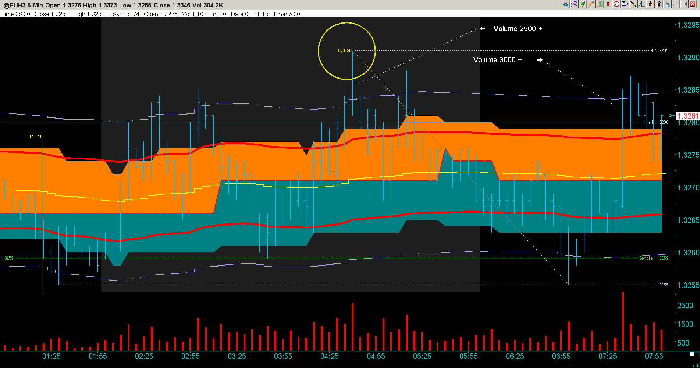
Task: Click the empty square toggle at bottom right
Action: 697,354
